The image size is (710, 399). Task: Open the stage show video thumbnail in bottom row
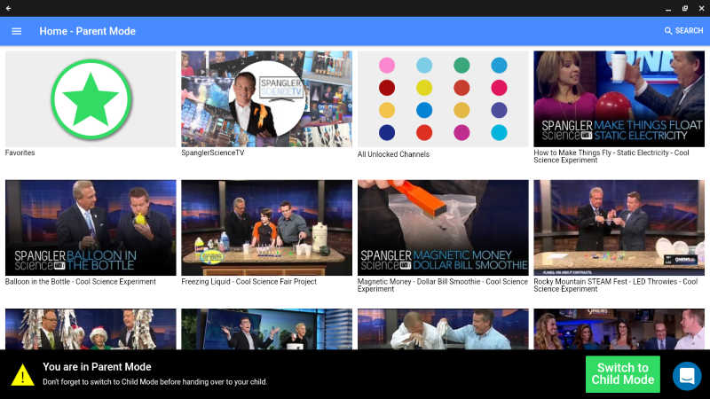tap(267, 329)
